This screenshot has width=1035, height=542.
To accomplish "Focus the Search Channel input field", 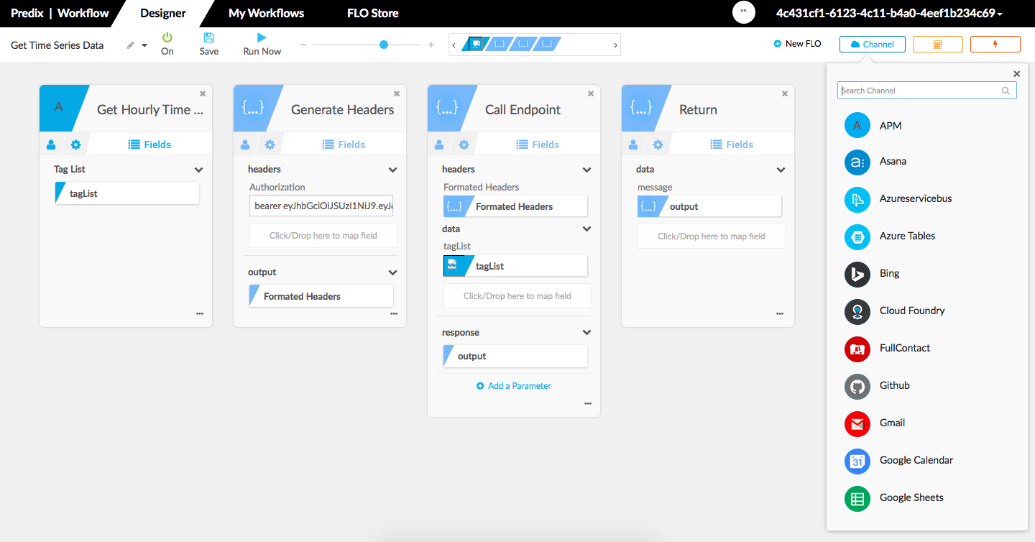I will tap(927, 91).
